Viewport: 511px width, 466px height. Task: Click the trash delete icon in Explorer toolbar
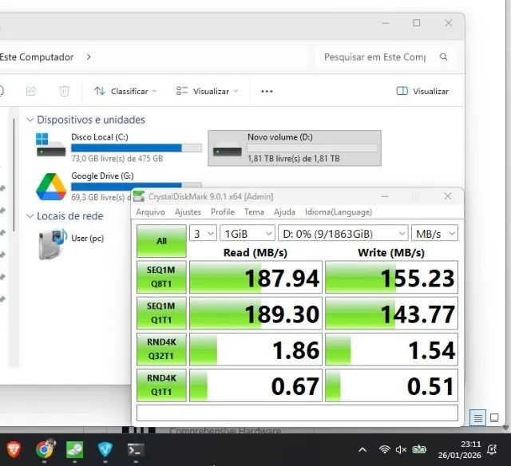(64, 91)
